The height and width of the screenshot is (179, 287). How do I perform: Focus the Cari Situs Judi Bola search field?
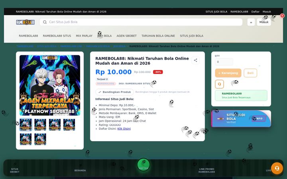[141, 22]
